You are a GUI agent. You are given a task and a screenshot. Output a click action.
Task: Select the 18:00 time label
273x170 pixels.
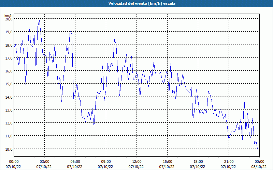[198, 162]
